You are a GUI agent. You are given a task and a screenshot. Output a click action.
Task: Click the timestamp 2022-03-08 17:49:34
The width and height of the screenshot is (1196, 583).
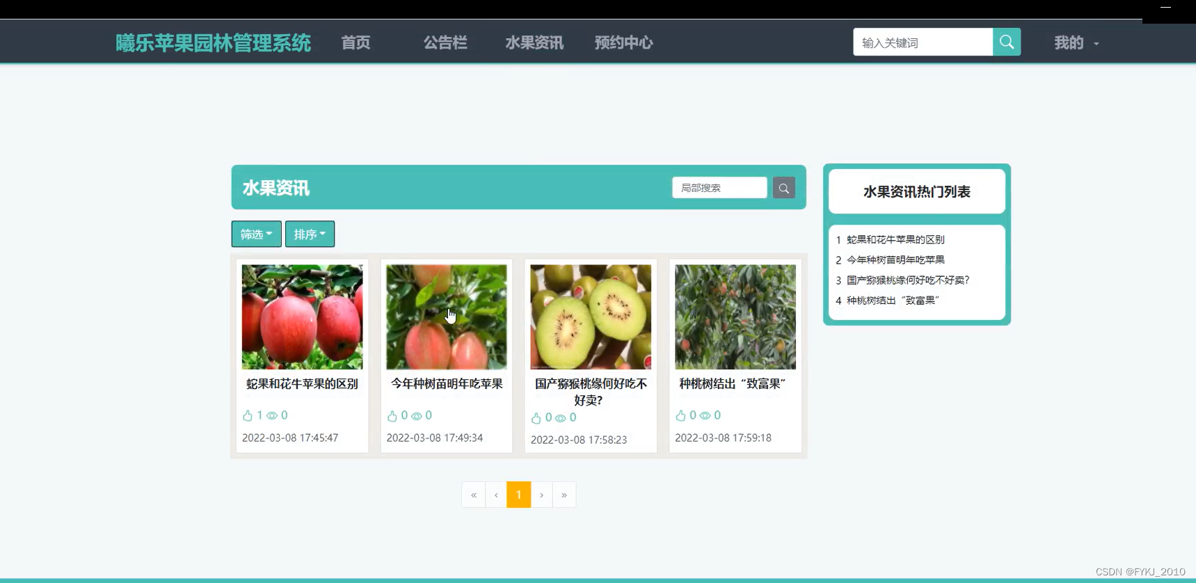coord(435,438)
